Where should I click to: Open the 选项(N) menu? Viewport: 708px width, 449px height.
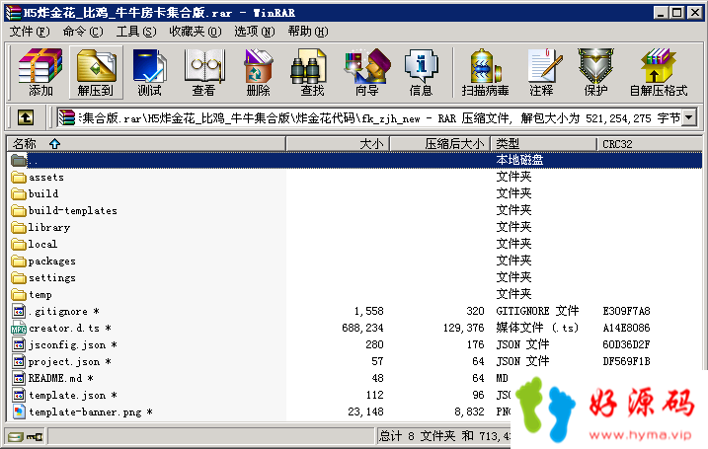pos(254,32)
